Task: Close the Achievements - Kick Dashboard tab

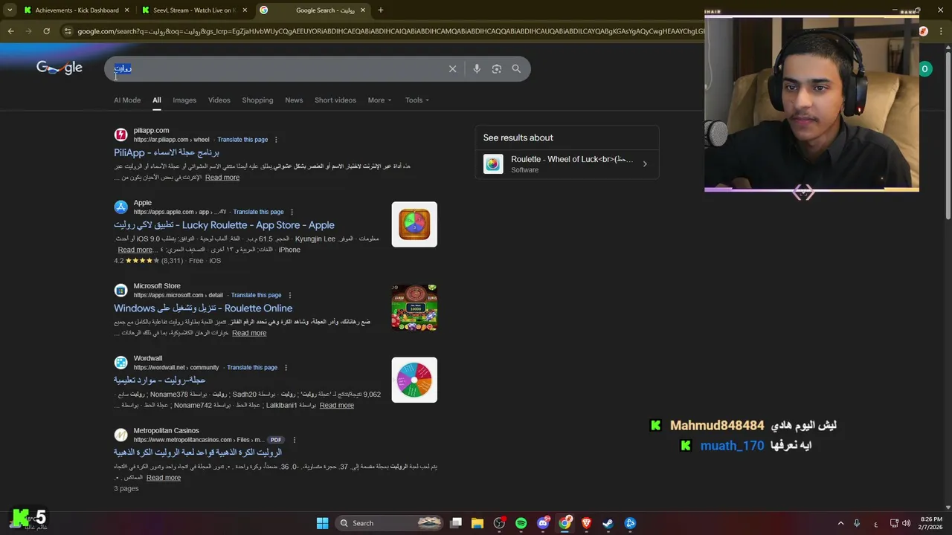Action: point(127,10)
